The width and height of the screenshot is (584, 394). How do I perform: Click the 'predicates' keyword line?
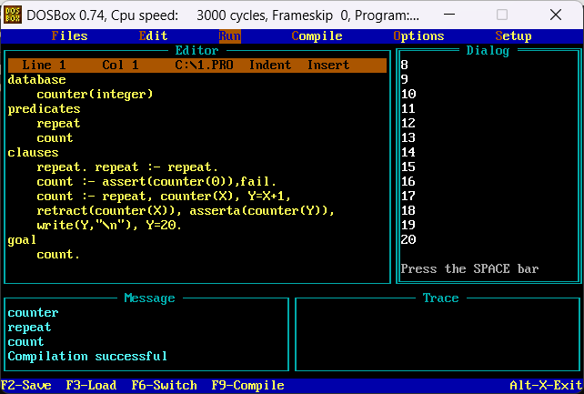[x=44, y=109]
